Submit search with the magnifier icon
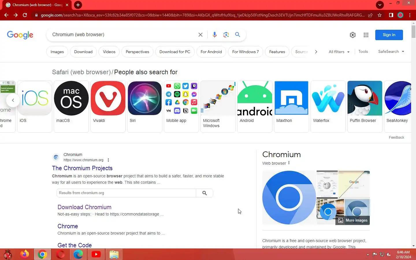The image size is (416, 260). [x=237, y=35]
